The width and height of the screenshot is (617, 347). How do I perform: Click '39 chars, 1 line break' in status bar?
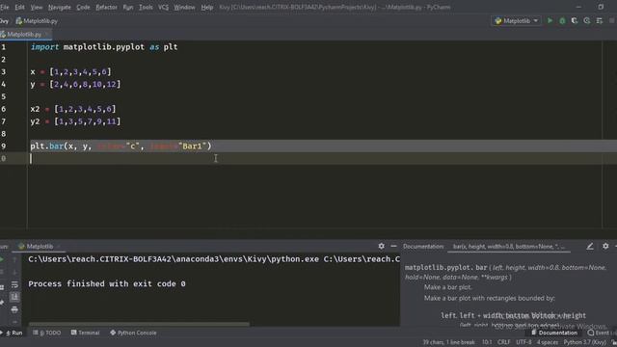click(449, 342)
